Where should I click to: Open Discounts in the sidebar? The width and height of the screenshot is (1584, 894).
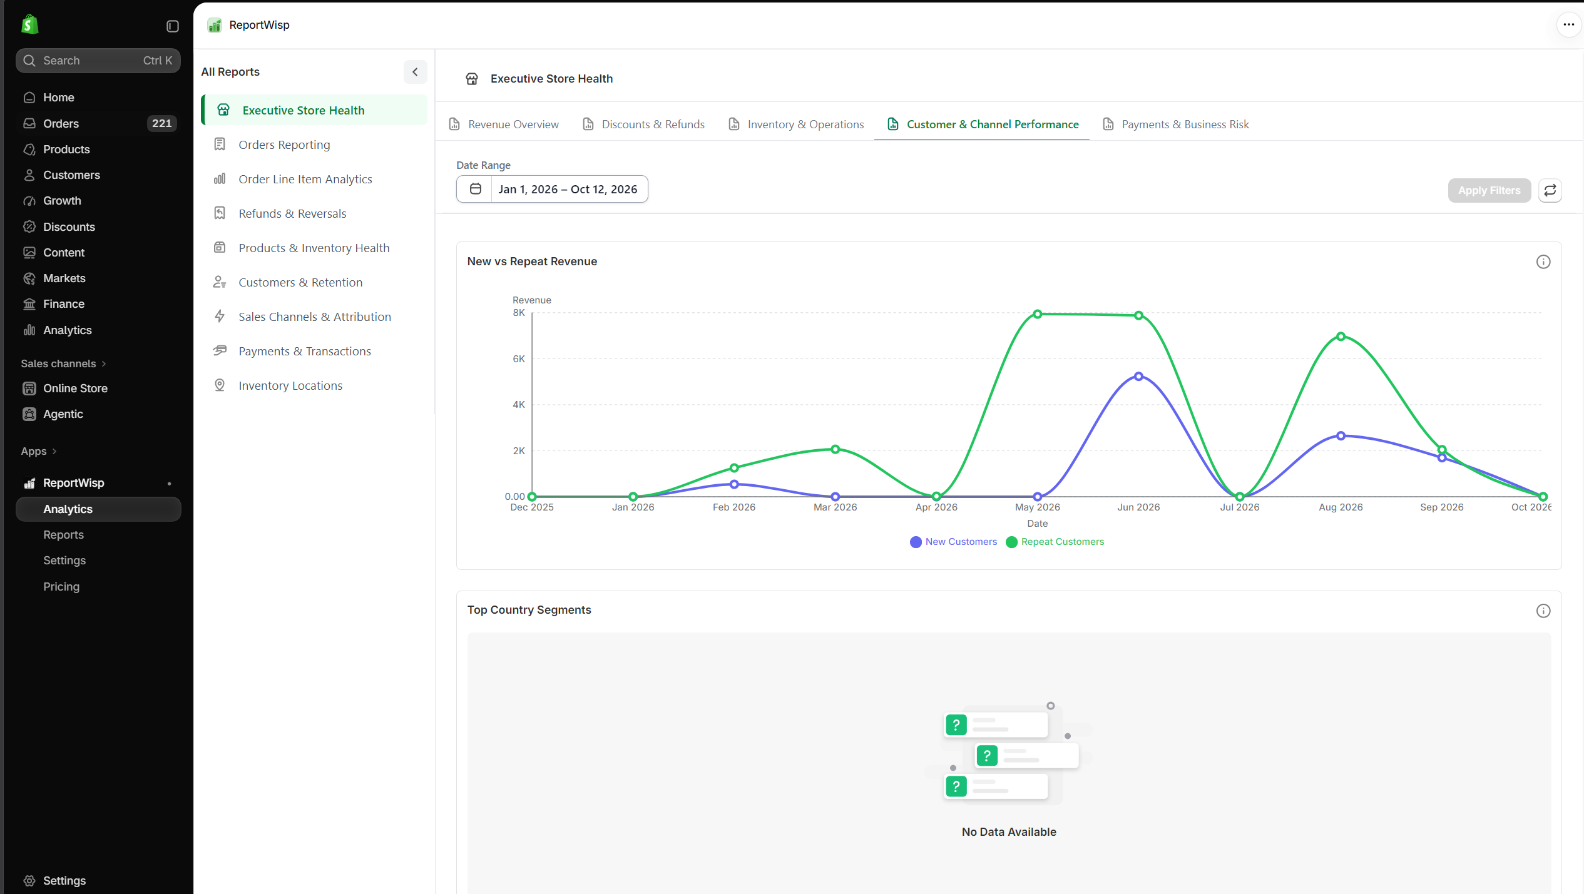[x=98, y=227]
